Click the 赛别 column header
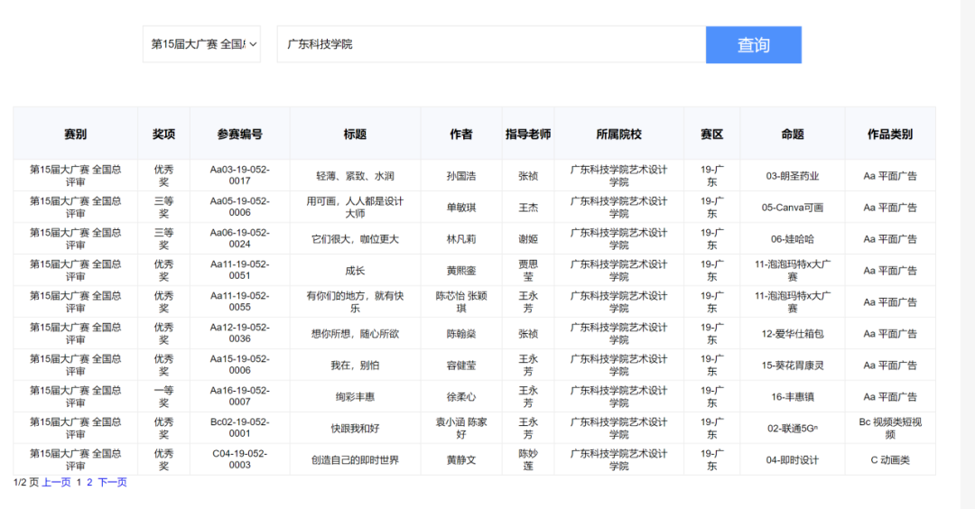This screenshot has height=509, width=975. (x=75, y=134)
